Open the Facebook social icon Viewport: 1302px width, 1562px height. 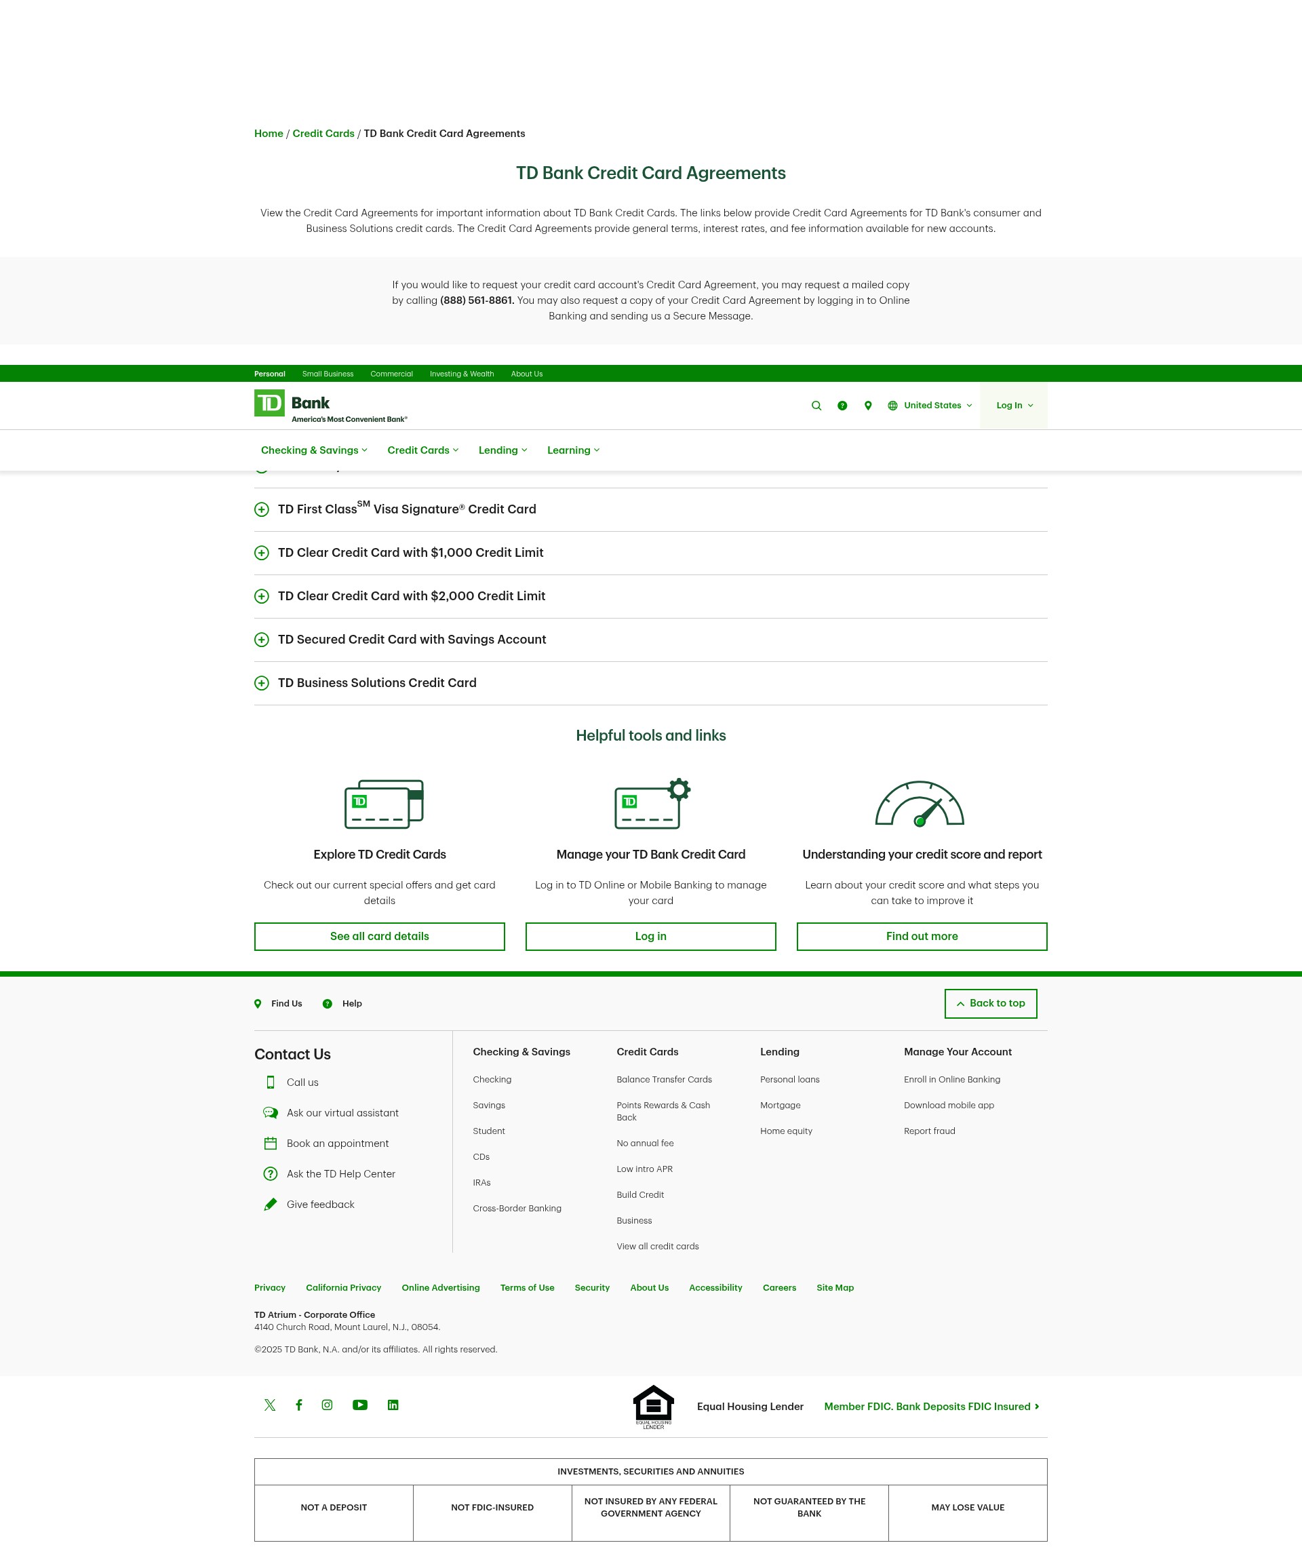(299, 1405)
